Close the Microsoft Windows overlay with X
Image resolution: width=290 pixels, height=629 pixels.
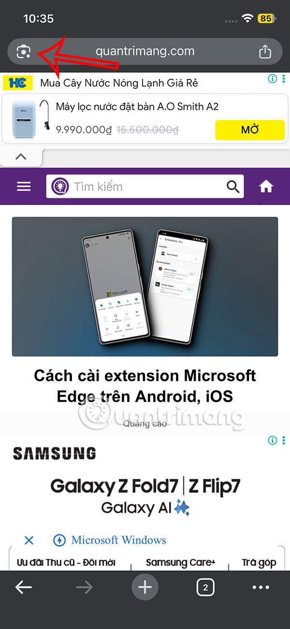click(x=29, y=540)
